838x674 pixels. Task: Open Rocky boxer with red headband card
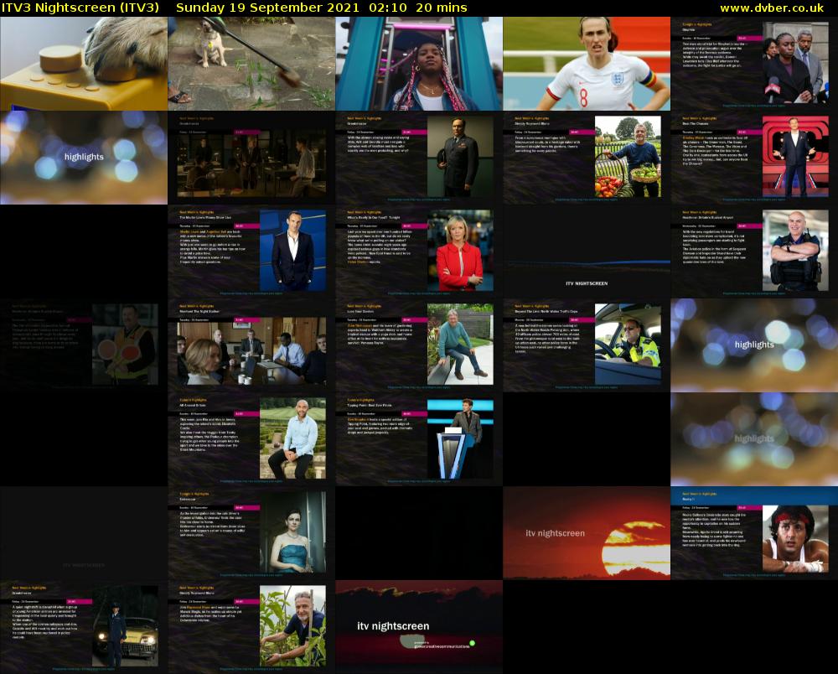click(x=754, y=533)
